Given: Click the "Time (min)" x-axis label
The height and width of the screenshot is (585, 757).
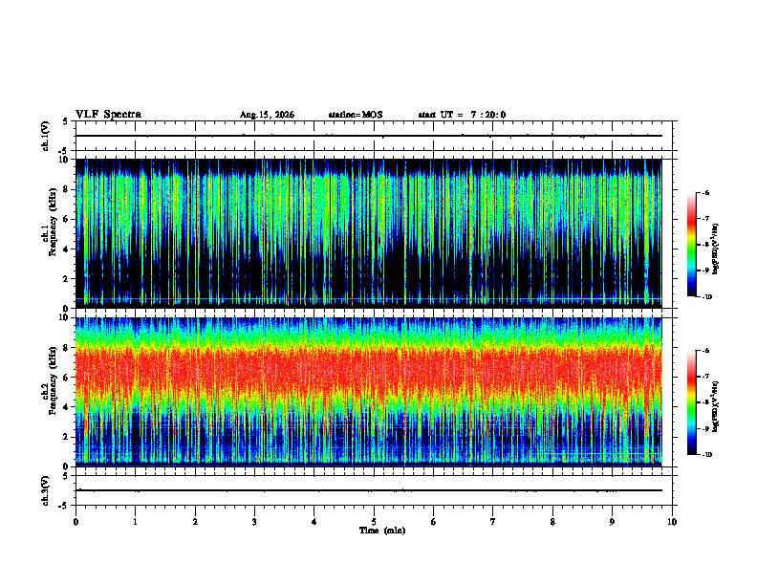Looking at the screenshot, I should [382, 531].
